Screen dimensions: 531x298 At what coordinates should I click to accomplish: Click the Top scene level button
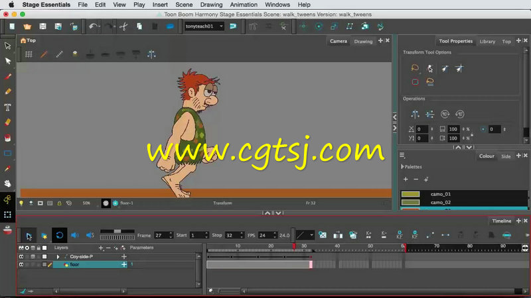coord(28,40)
